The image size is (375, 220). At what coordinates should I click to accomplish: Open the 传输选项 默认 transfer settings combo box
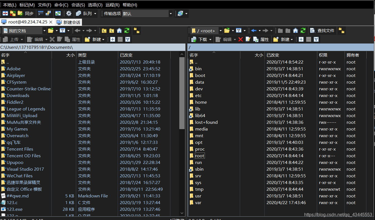point(147,13)
